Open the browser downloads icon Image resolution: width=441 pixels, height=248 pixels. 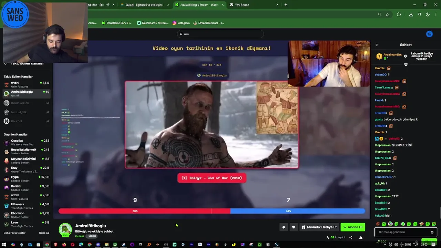(411, 14)
